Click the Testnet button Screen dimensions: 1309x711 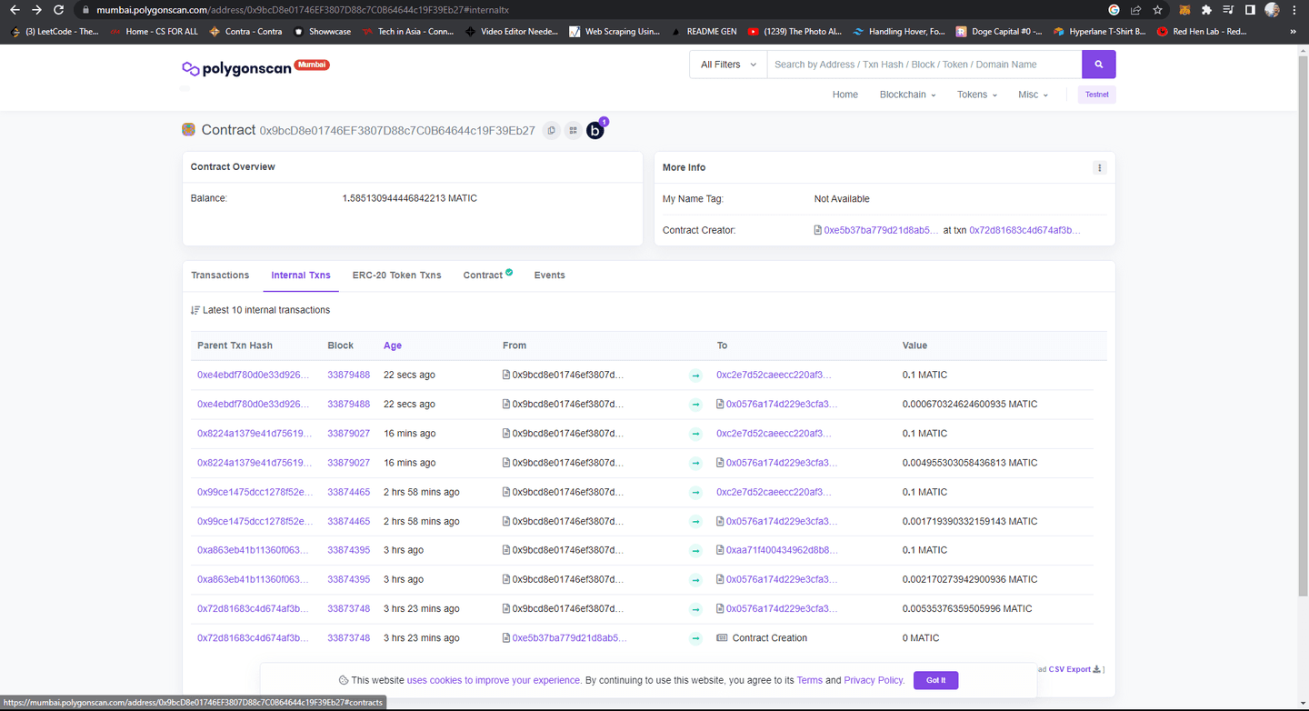tap(1097, 95)
